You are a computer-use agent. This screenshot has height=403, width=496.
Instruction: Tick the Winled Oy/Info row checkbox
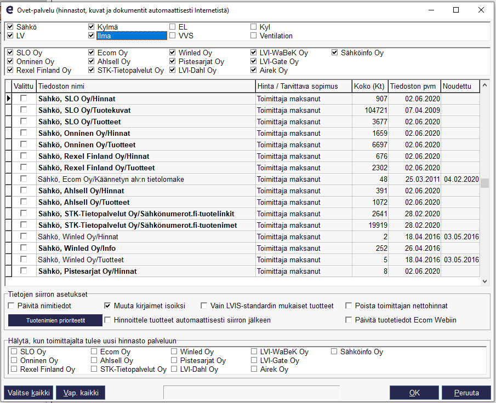[24, 248]
